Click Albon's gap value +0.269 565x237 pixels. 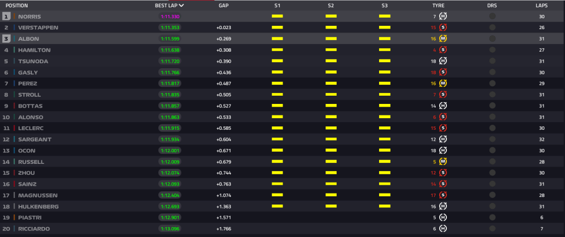click(x=224, y=39)
